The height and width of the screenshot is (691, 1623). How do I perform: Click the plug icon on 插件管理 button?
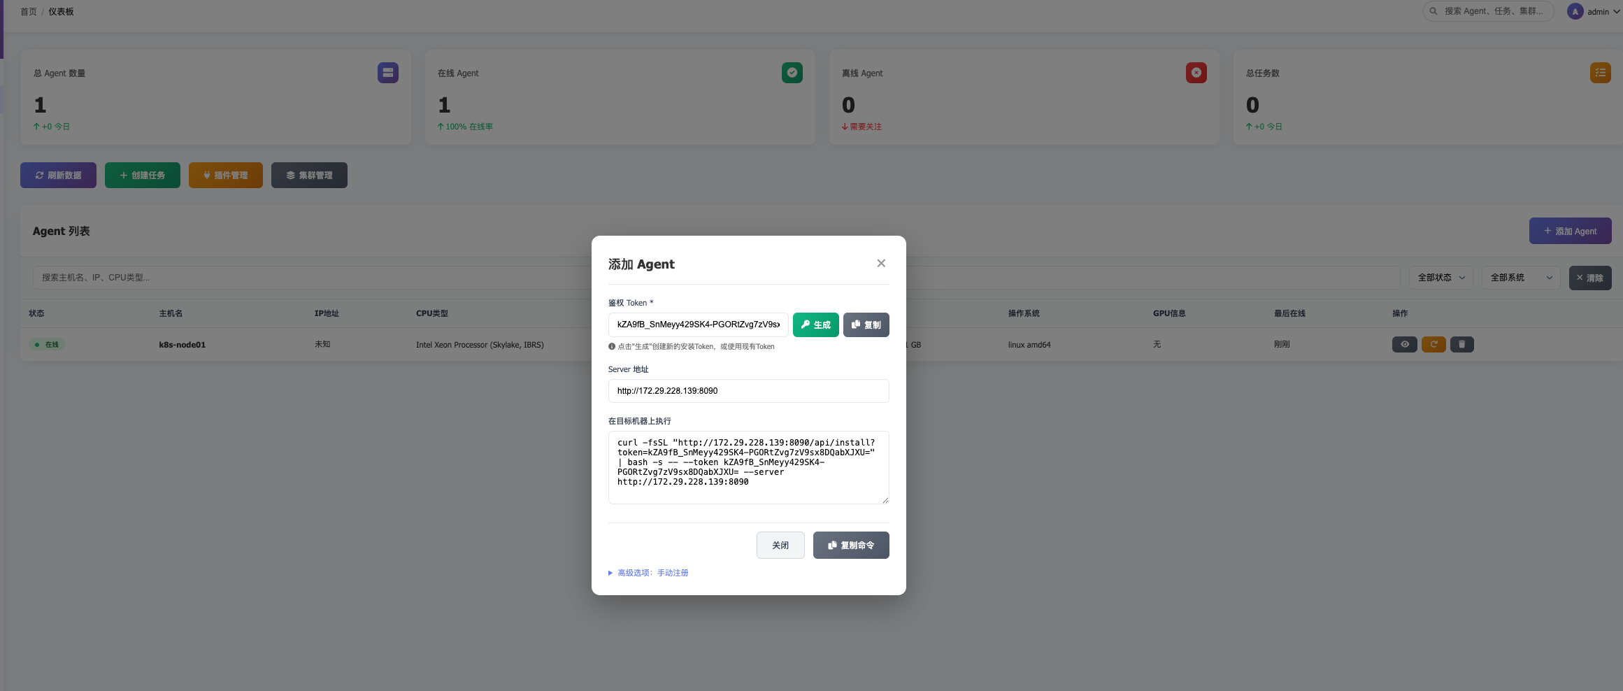(x=207, y=175)
